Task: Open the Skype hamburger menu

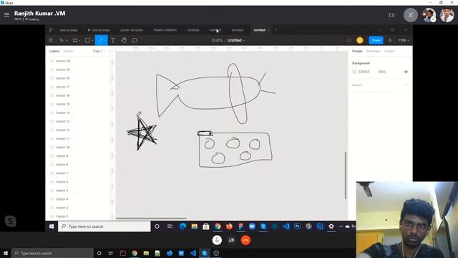Action: point(6,14)
